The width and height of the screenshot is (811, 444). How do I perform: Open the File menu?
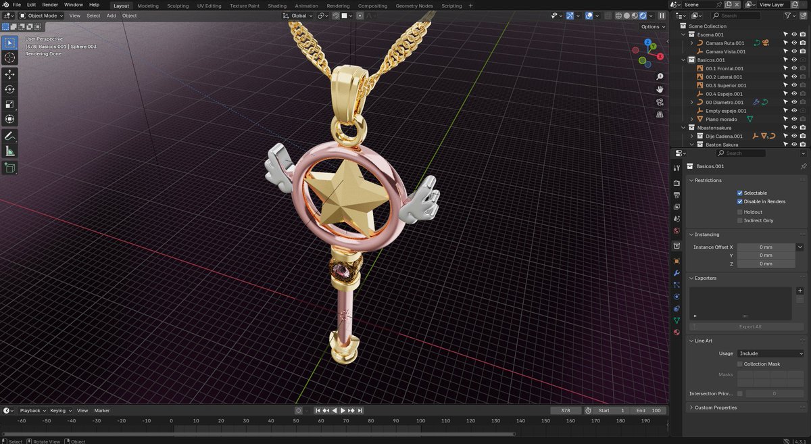[17, 5]
